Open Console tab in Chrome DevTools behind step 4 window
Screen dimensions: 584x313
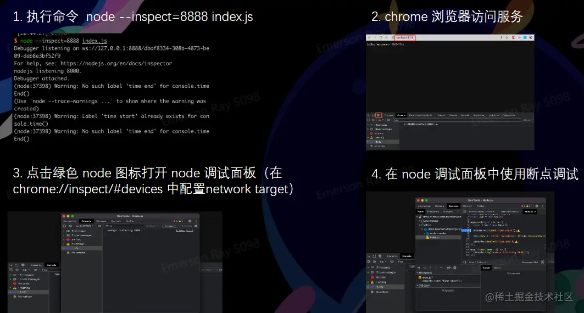pyautogui.click(x=407, y=256)
